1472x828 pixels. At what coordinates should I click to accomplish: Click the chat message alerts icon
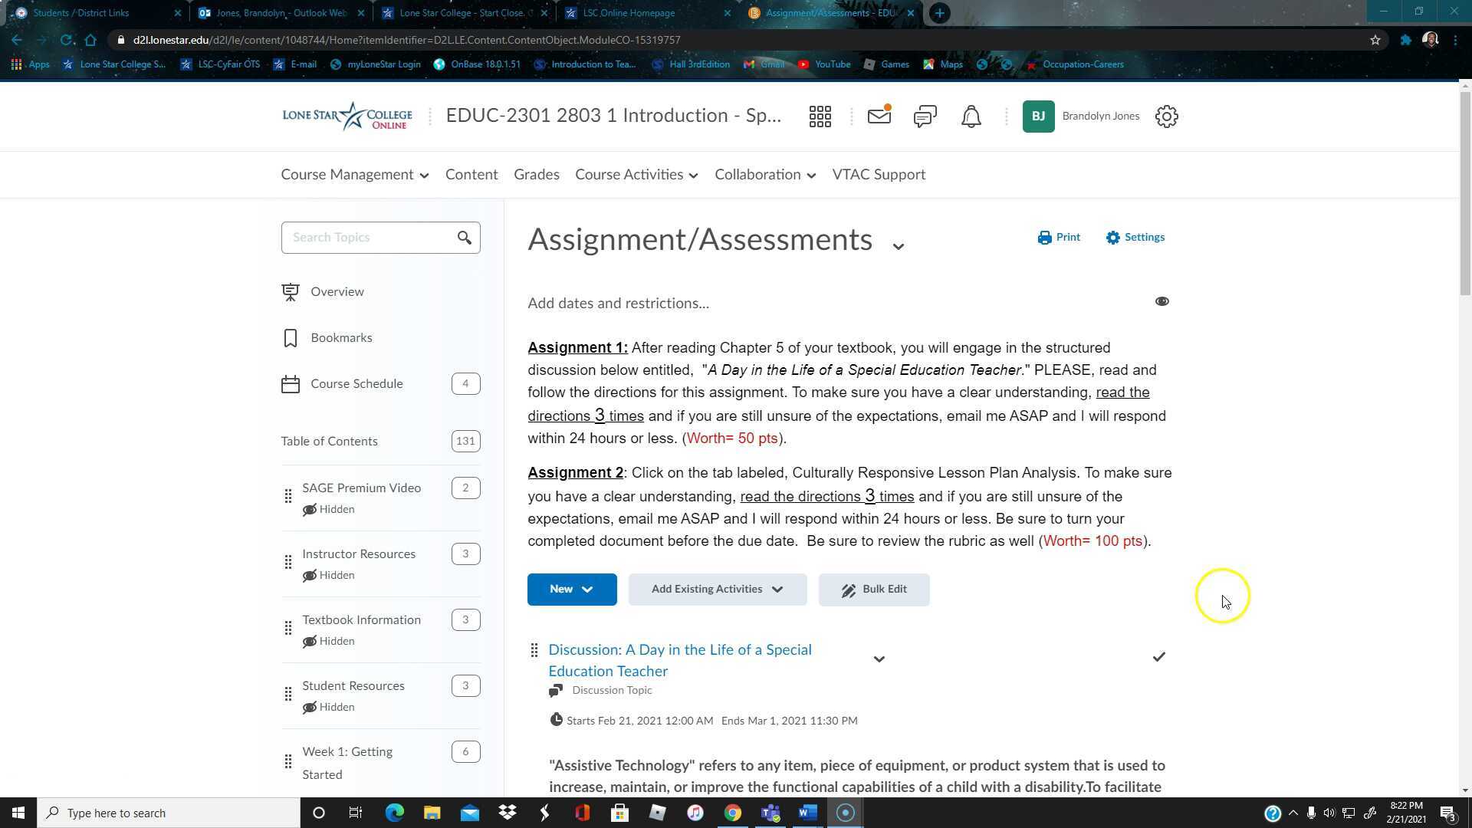(x=924, y=116)
